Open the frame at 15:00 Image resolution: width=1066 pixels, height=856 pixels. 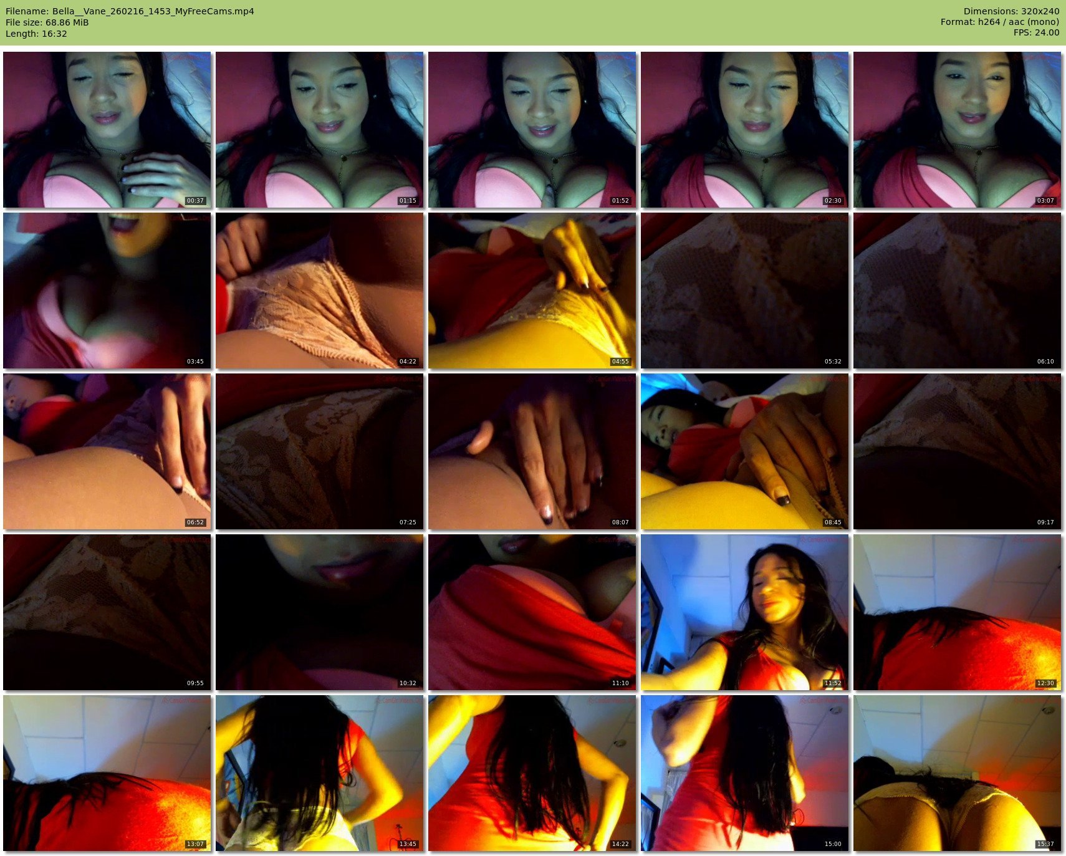pos(745,773)
